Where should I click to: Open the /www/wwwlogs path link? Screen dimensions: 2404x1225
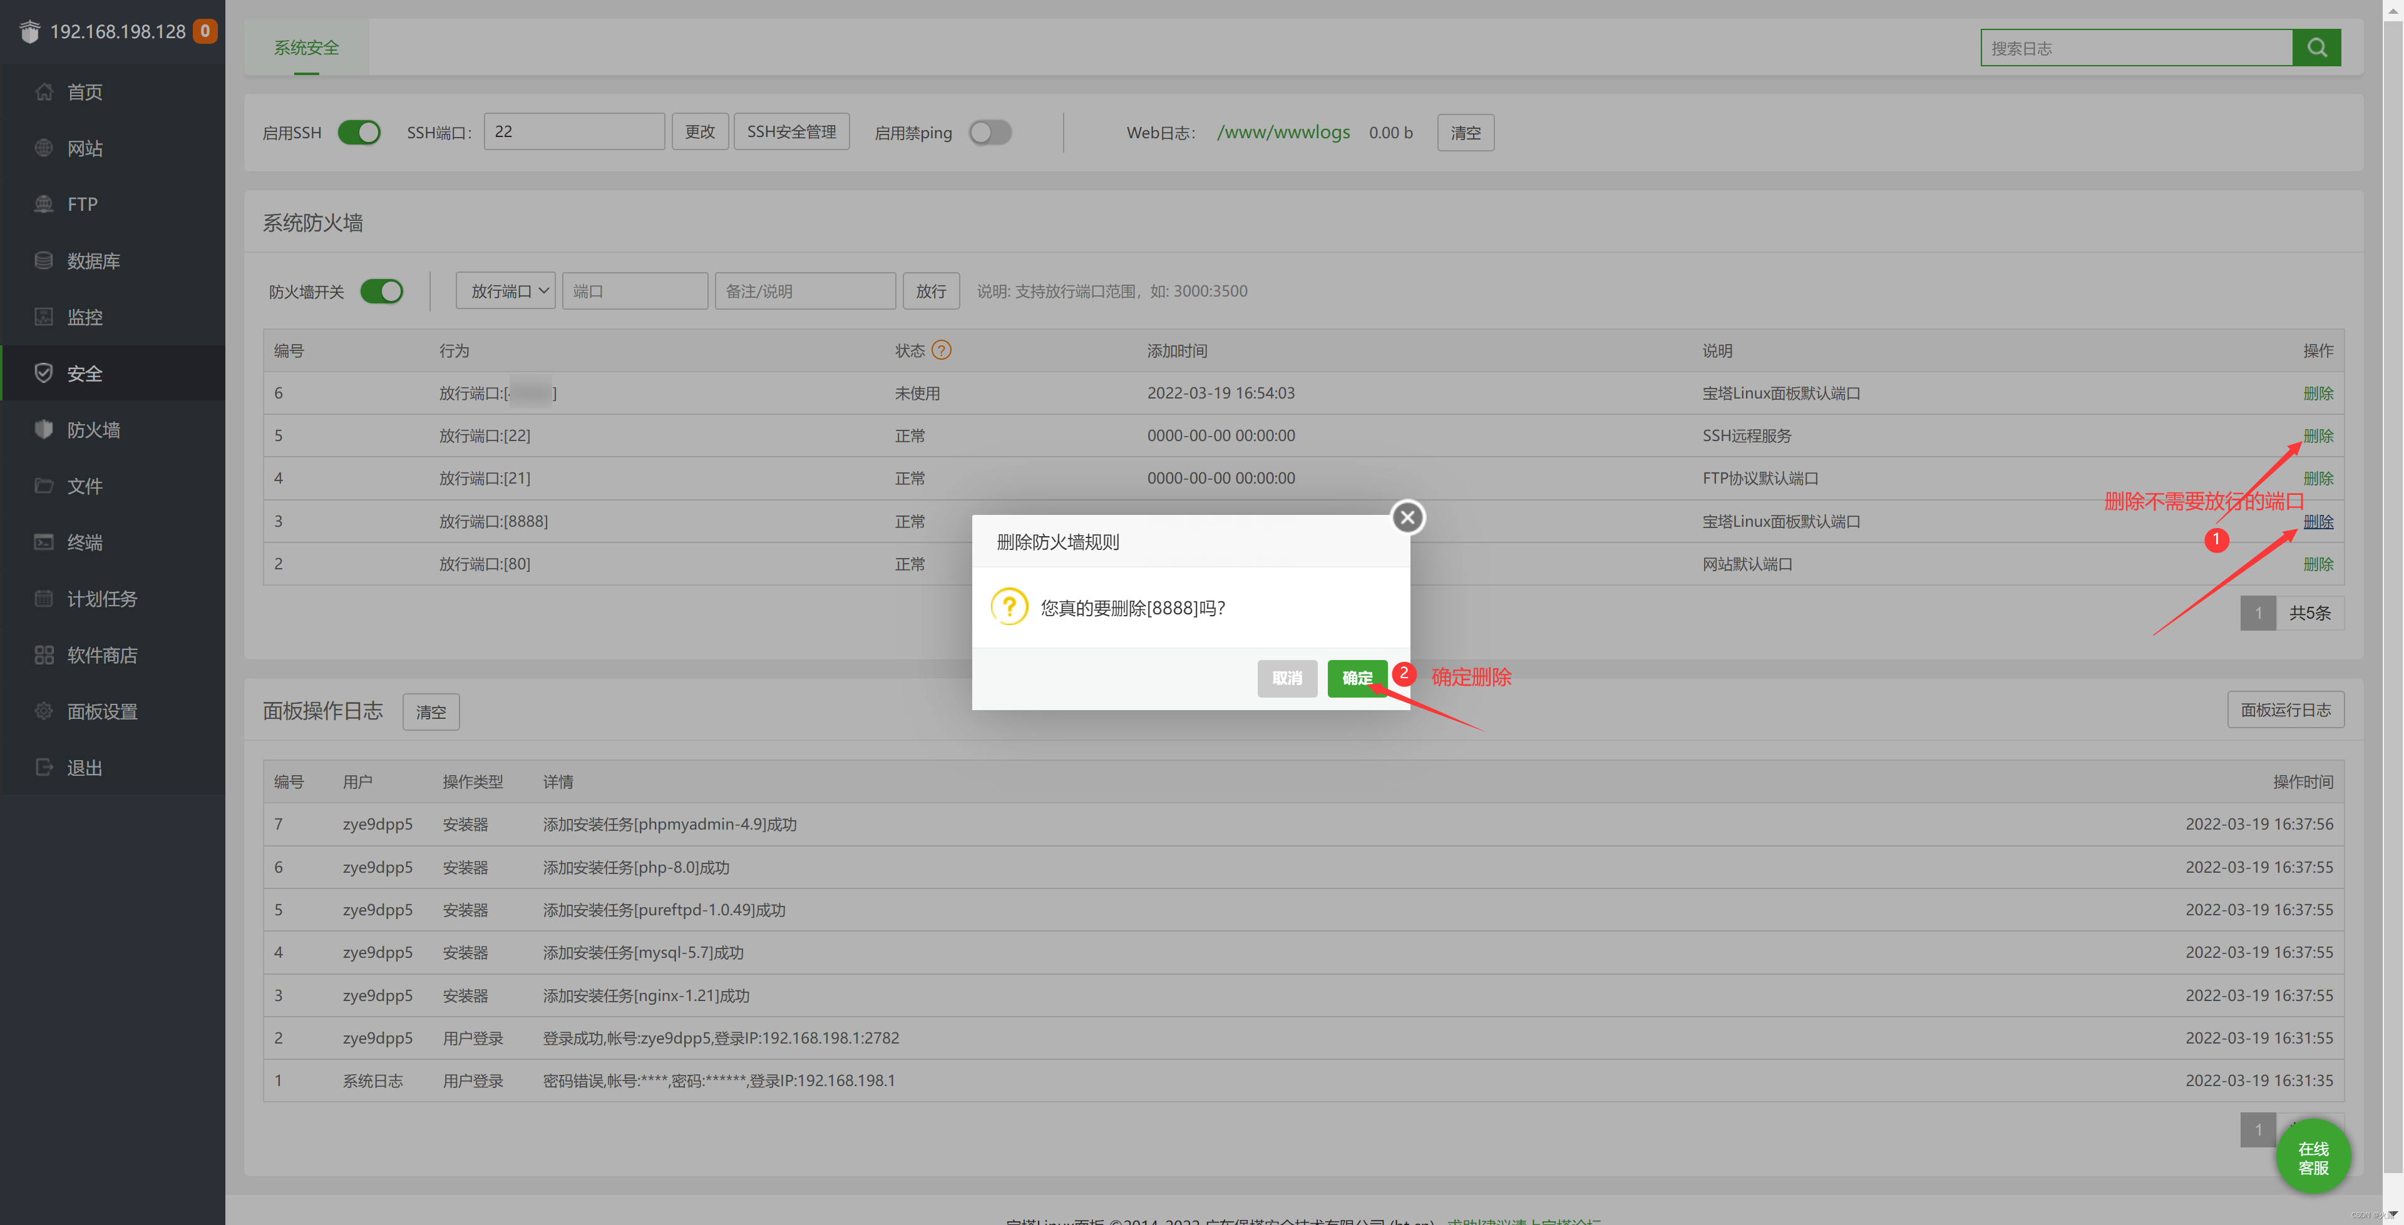1283,133
